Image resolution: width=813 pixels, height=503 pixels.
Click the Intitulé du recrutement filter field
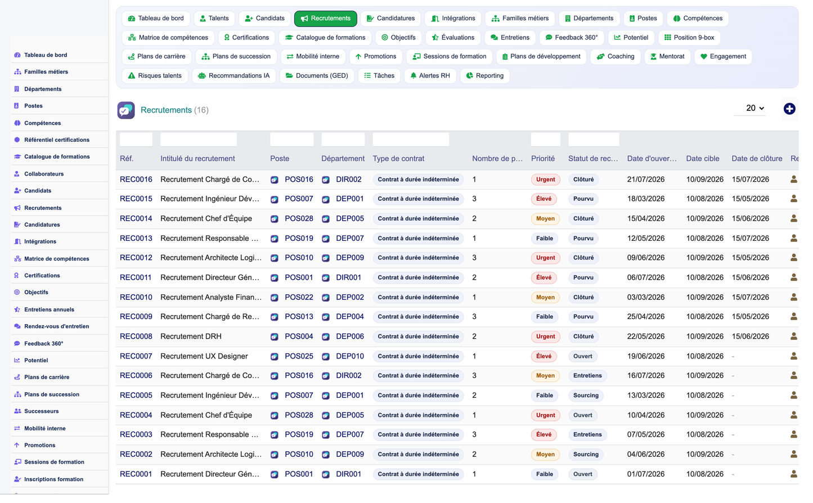click(198, 140)
